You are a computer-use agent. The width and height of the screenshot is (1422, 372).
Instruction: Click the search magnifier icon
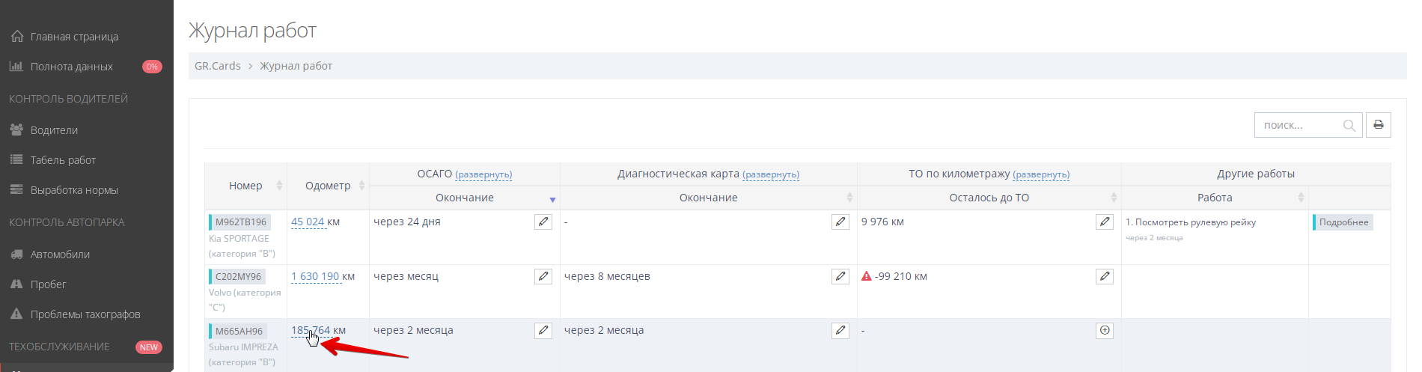coord(1349,126)
